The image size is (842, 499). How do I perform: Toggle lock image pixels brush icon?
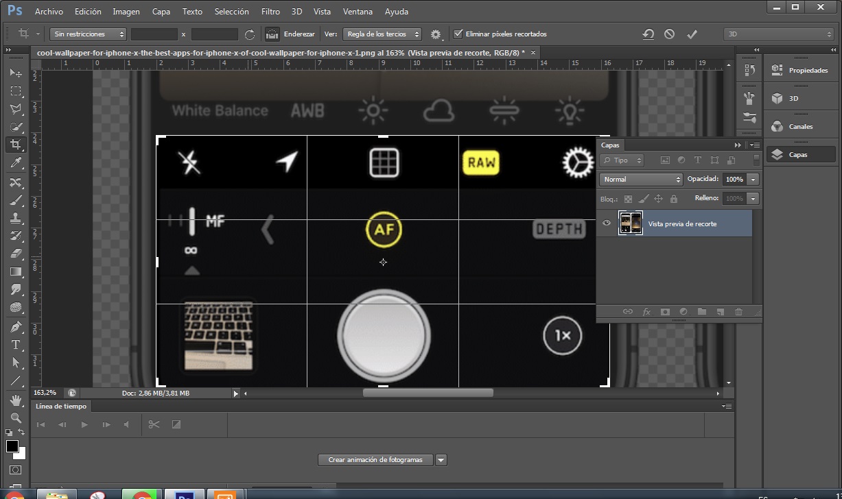(643, 199)
